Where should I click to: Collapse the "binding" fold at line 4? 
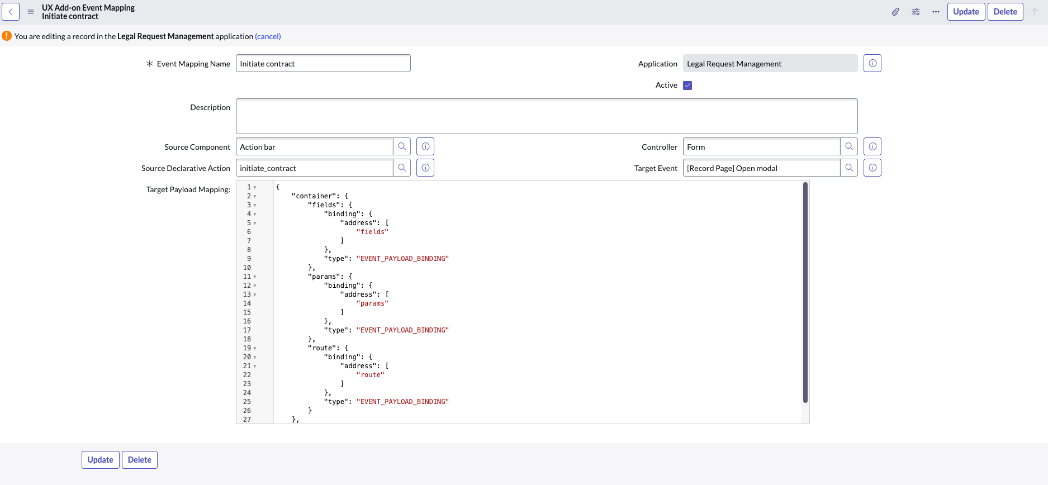click(255, 214)
